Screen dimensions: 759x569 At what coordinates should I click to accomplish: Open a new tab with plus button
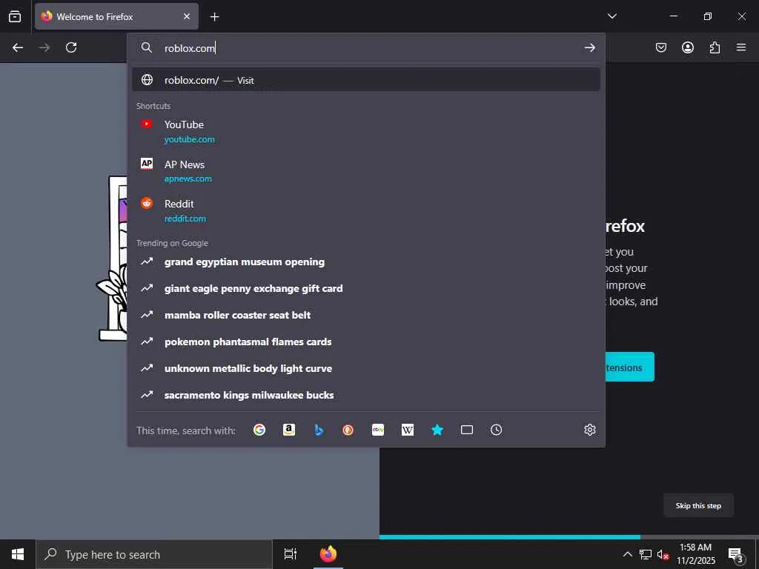214,17
